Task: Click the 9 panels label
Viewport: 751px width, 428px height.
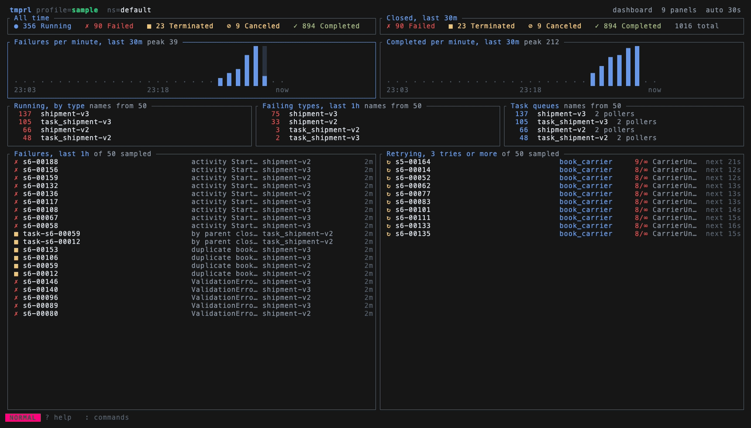Action: point(679,10)
